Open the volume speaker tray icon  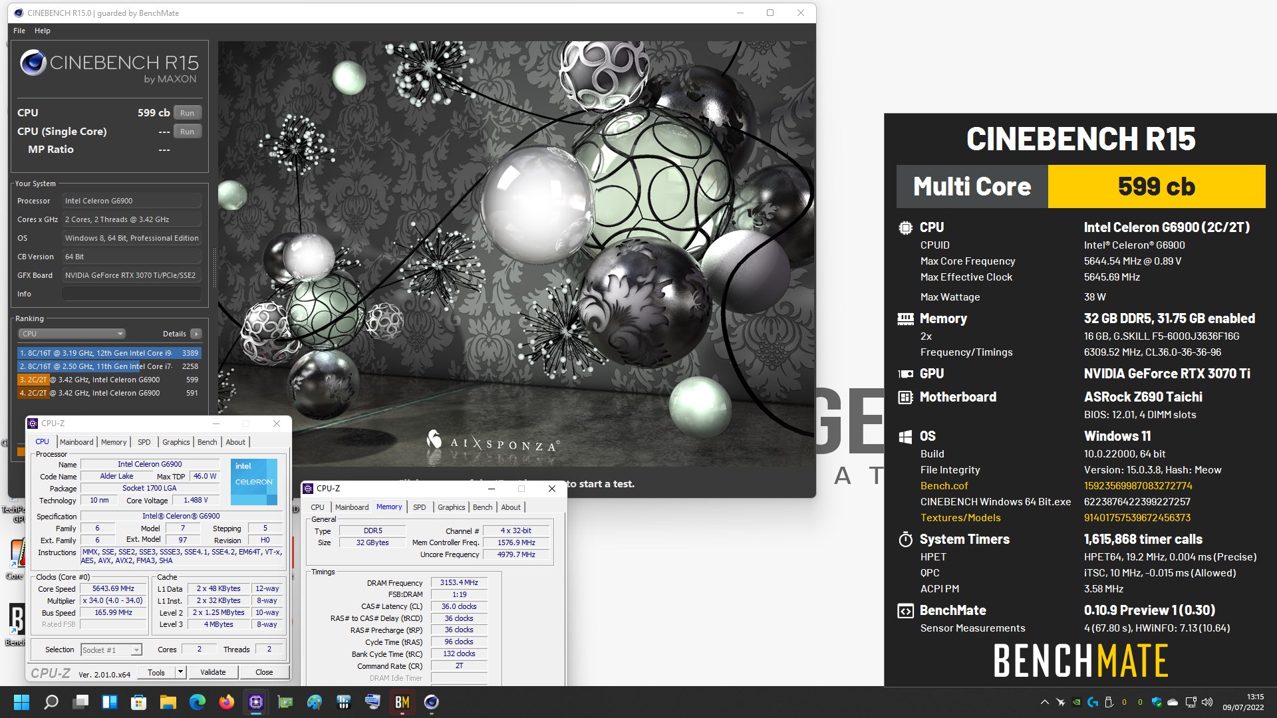pos(1207,702)
